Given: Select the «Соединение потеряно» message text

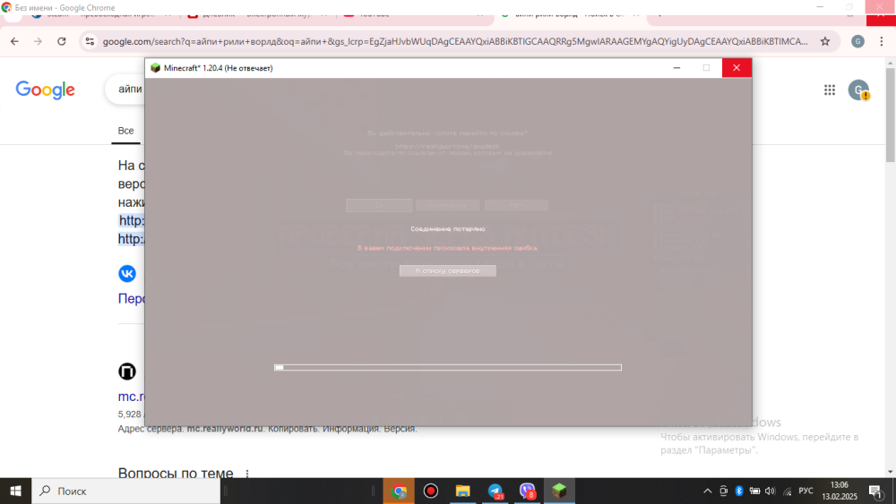Looking at the screenshot, I should pyautogui.click(x=447, y=229).
